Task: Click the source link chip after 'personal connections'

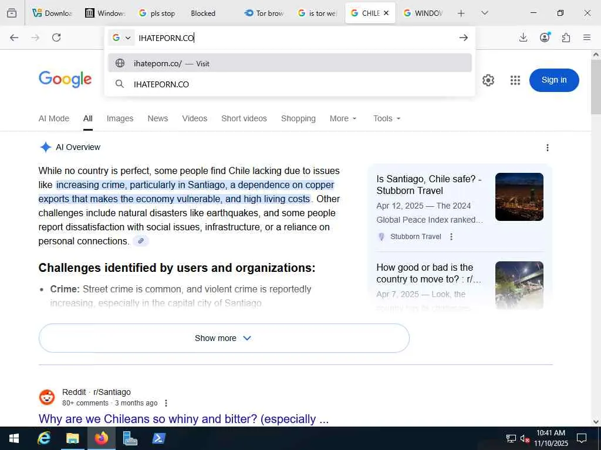Action: [x=141, y=241]
